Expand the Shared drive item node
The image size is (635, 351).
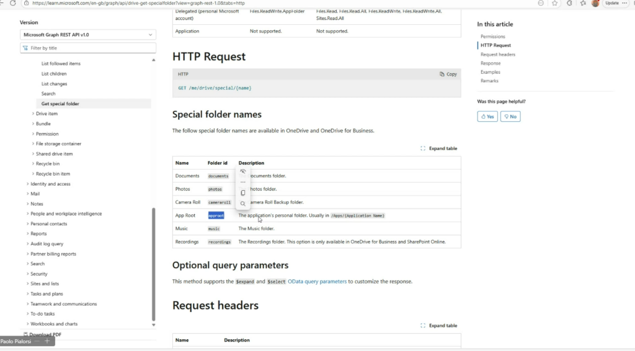coord(33,154)
